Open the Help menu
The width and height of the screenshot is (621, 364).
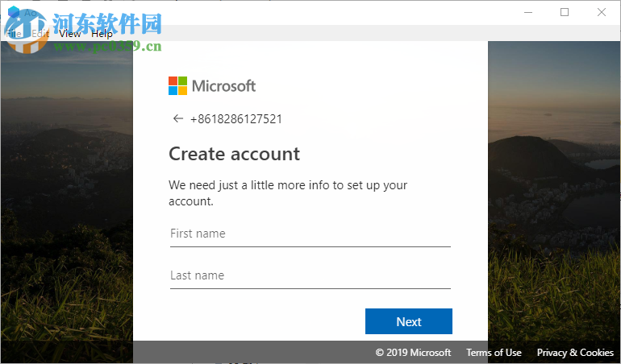point(102,34)
